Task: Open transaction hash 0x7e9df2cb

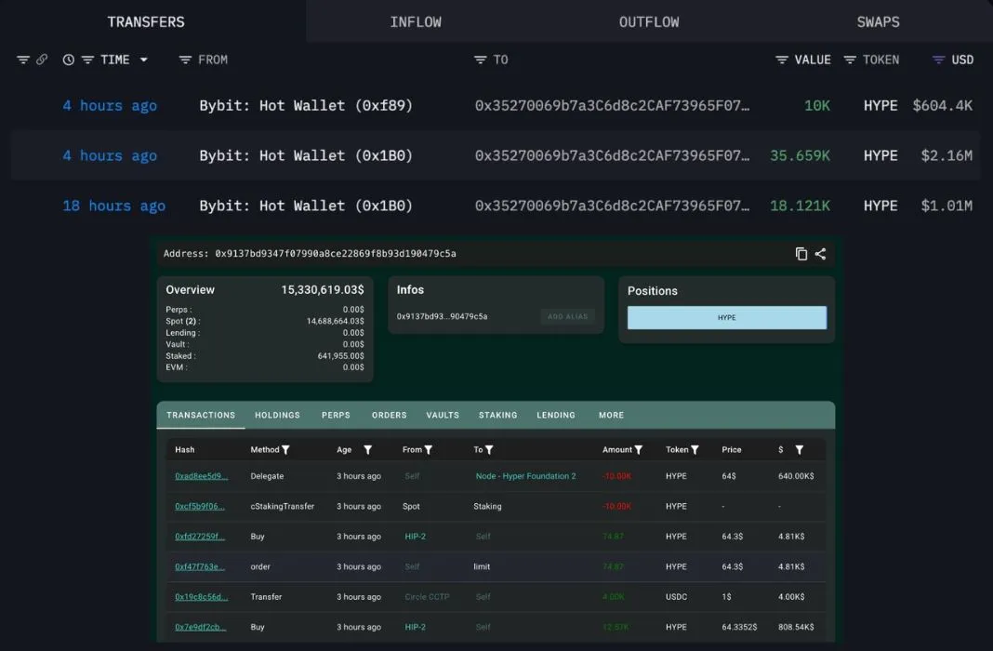Action: [200, 627]
